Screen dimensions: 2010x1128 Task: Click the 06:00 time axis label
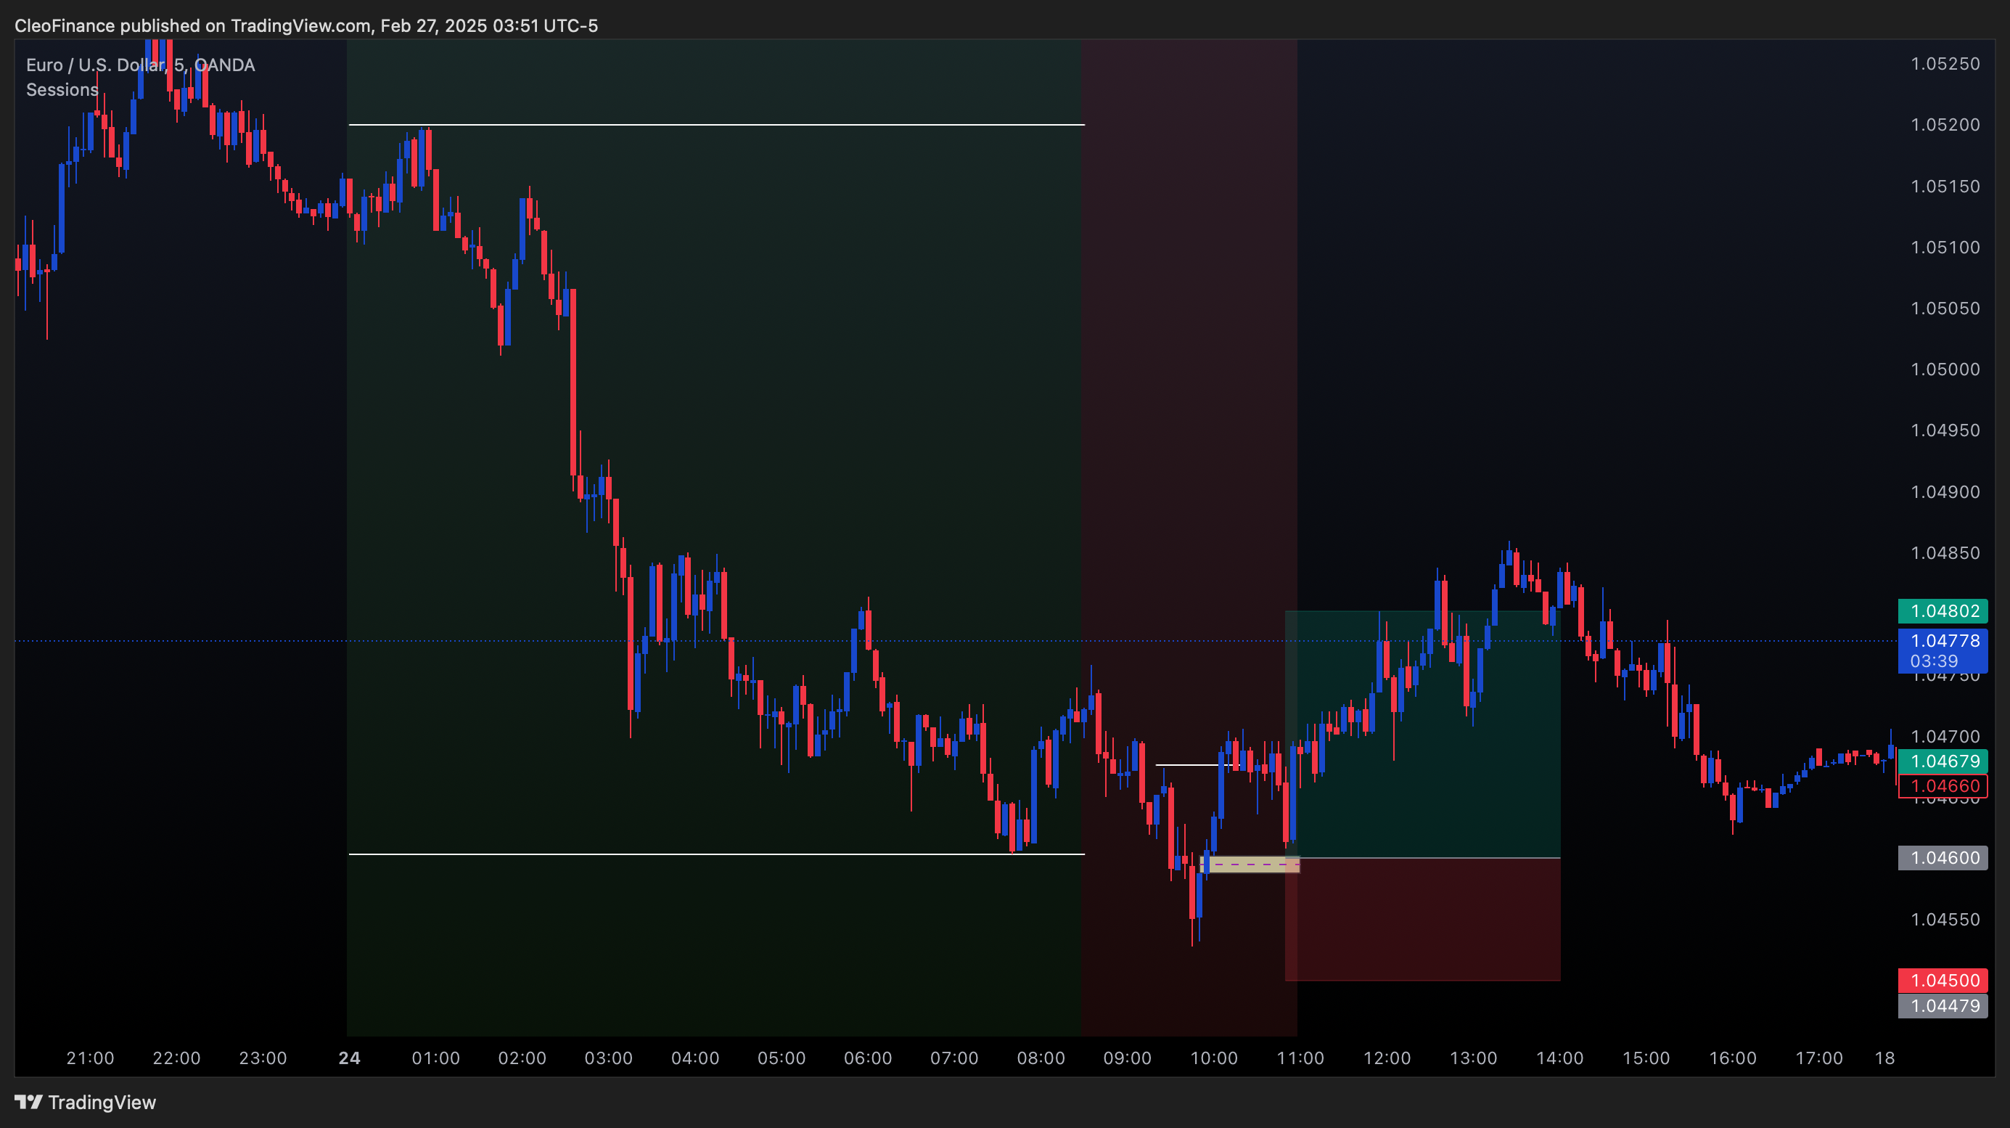tap(869, 1058)
